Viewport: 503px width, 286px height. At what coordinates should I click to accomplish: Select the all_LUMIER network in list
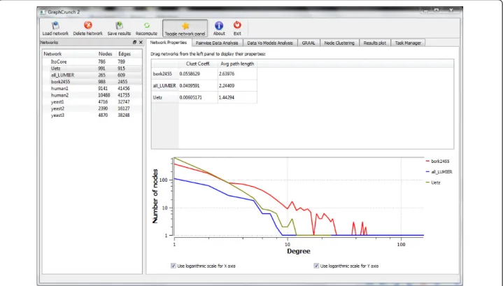click(x=92, y=75)
